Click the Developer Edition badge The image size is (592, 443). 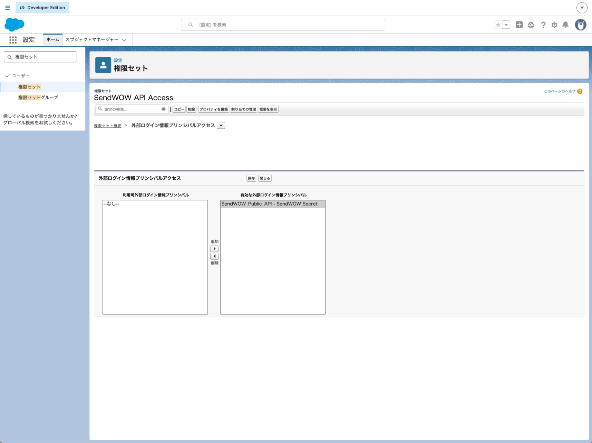coord(42,8)
